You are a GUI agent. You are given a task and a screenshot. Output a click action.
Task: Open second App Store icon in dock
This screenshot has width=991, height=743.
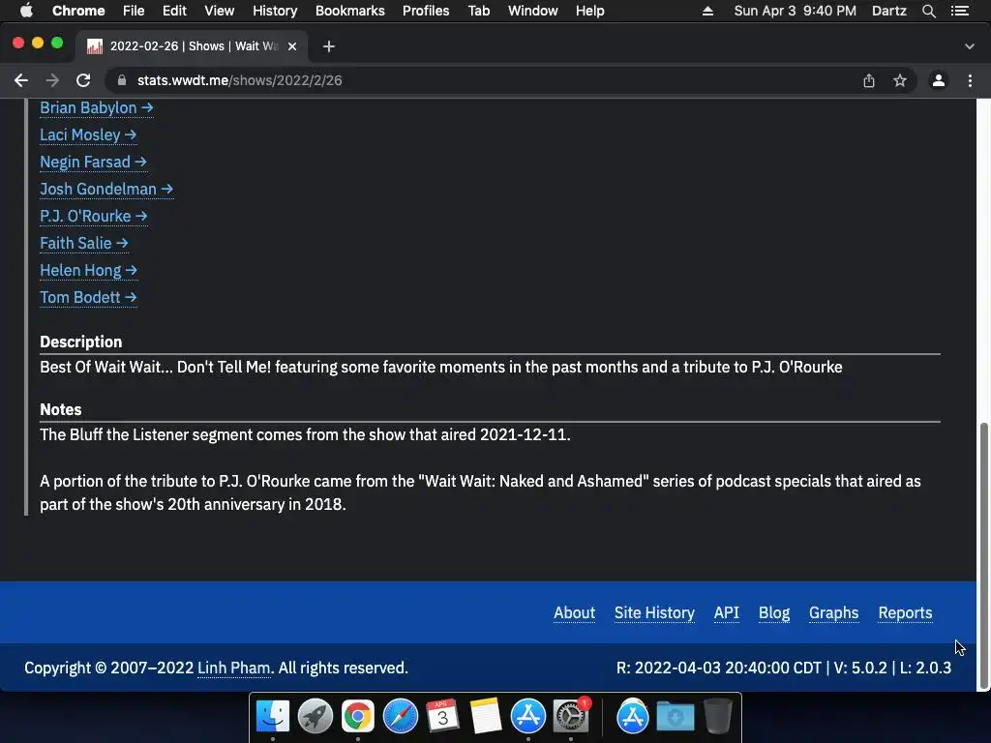633,717
